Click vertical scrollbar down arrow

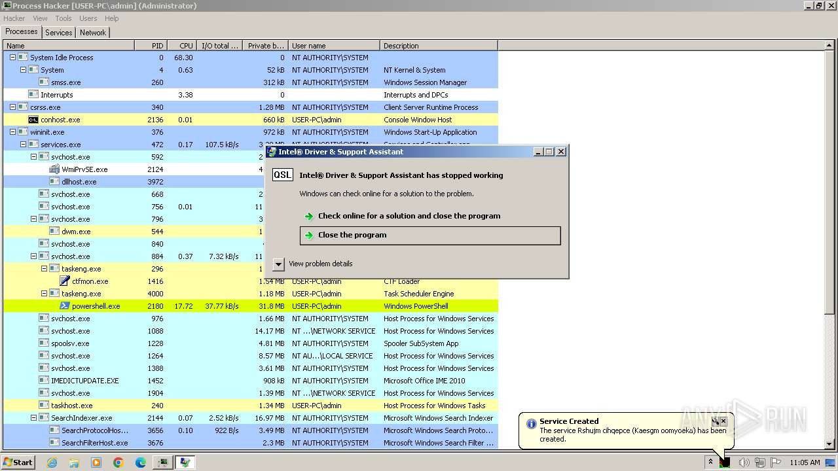click(x=830, y=444)
